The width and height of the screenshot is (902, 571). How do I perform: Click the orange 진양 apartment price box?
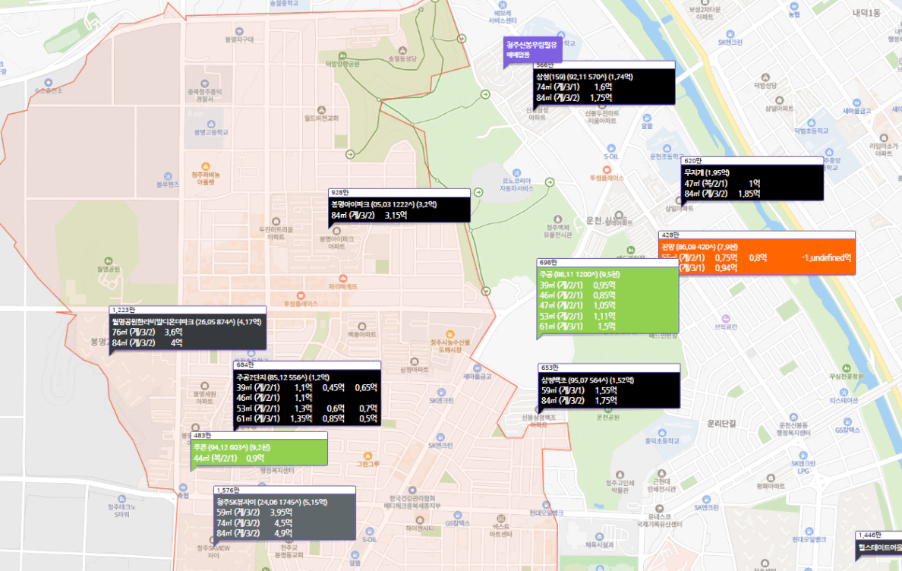[x=756, y=258]
